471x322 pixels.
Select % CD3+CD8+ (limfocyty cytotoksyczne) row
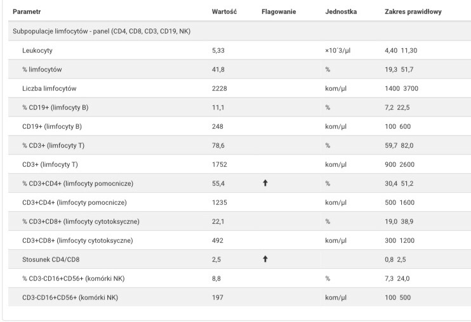239,222
